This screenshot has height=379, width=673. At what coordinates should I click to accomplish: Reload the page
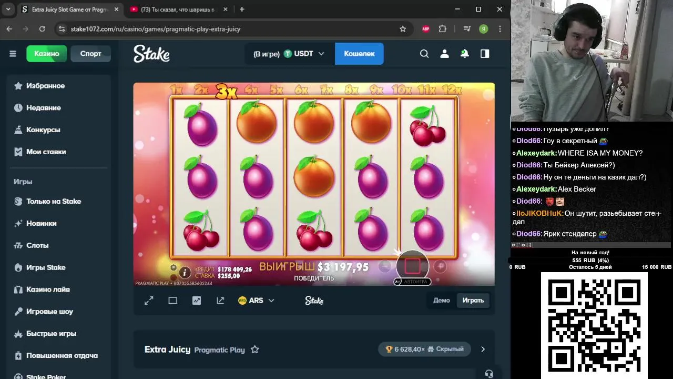point(42,29)
